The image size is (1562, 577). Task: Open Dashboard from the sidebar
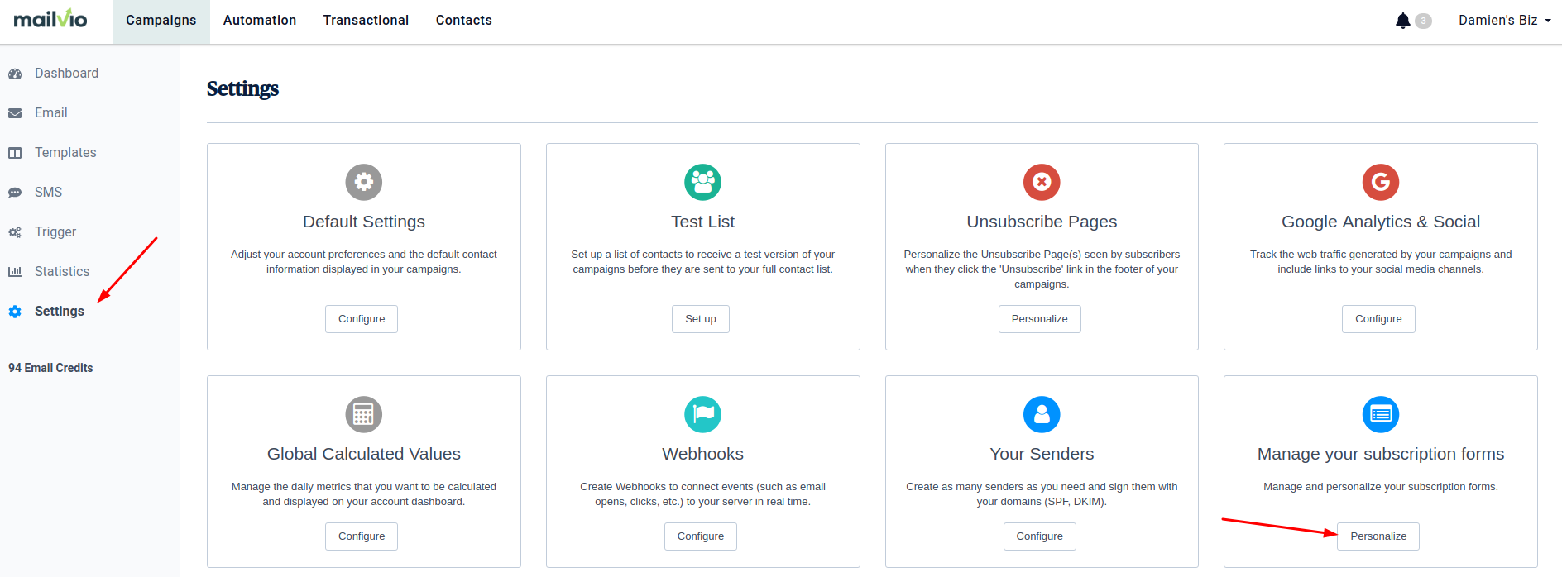click(66, 74)
